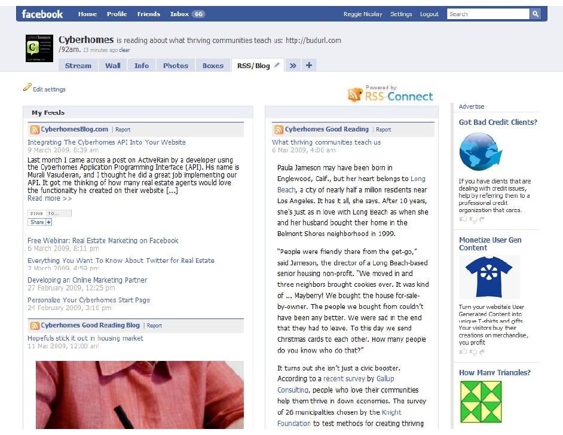Thumbs down the Bad Credit Clients ad

[x=473, y=219]
